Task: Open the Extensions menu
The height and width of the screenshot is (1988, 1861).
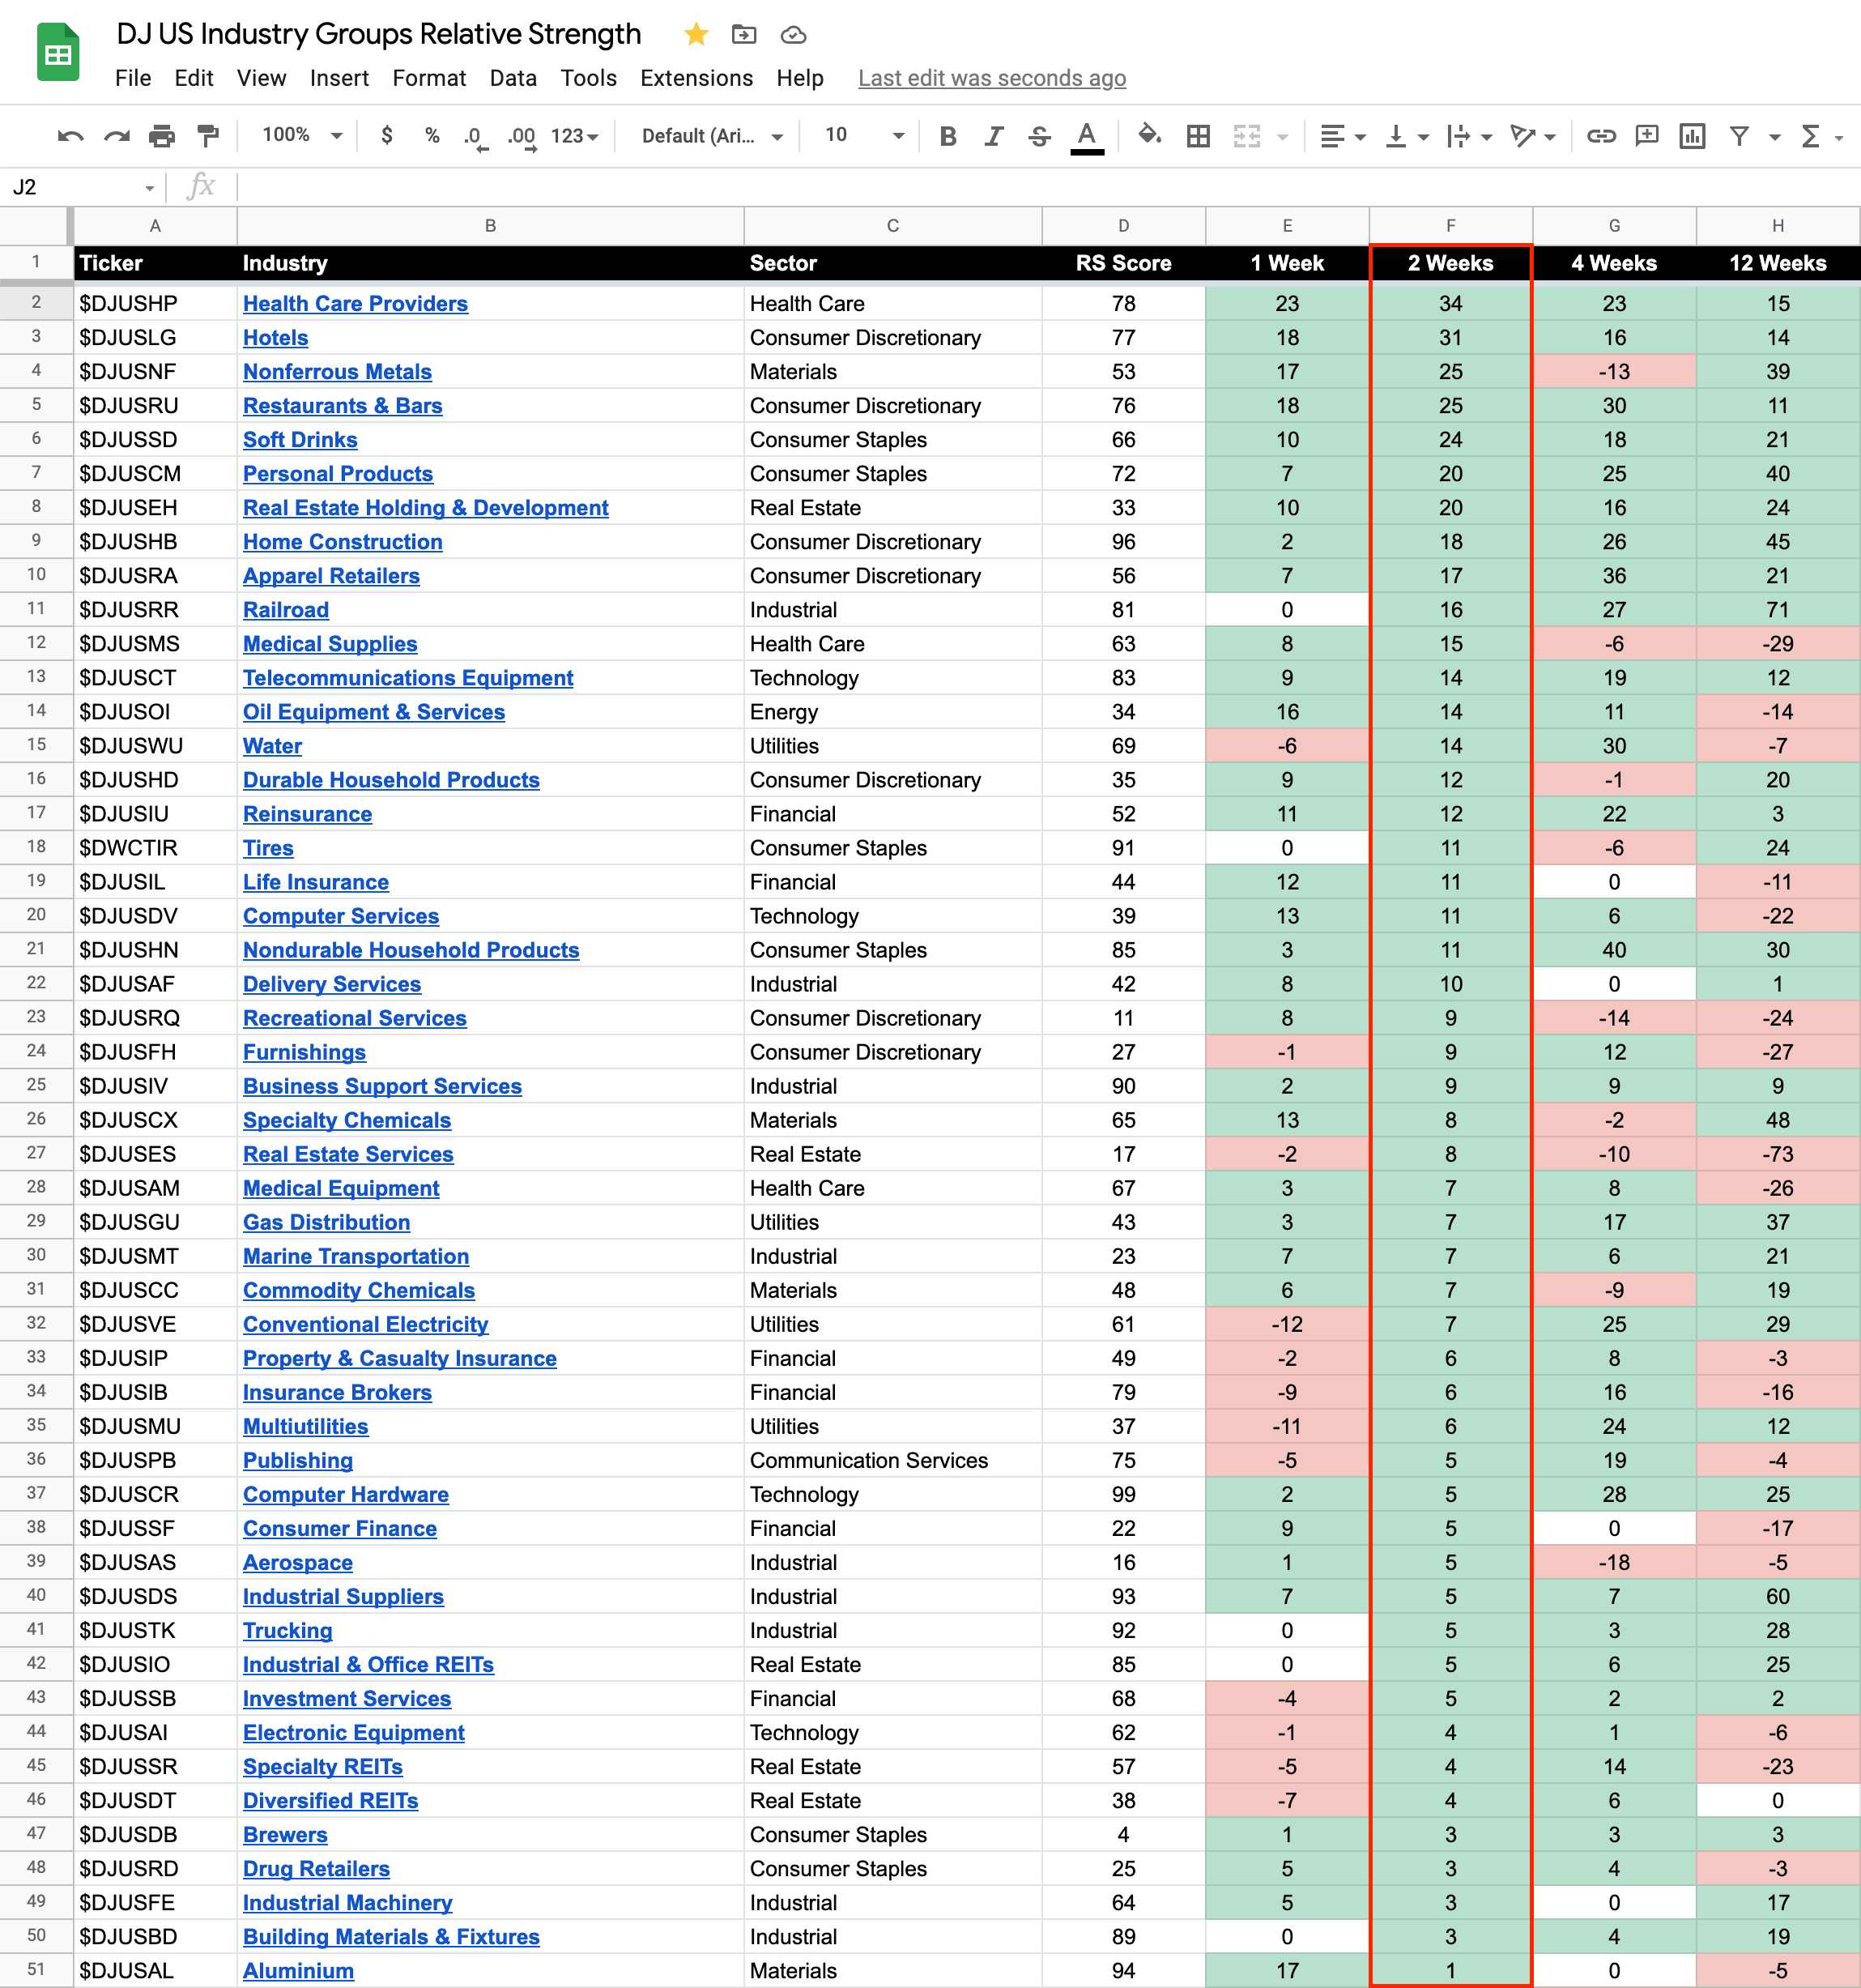Action: tap(696, 78)
